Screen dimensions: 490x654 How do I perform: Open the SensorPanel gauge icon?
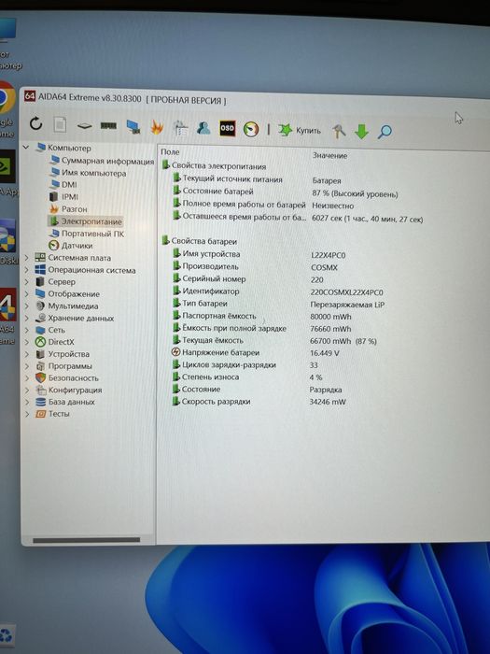click(x=251, y=130)
